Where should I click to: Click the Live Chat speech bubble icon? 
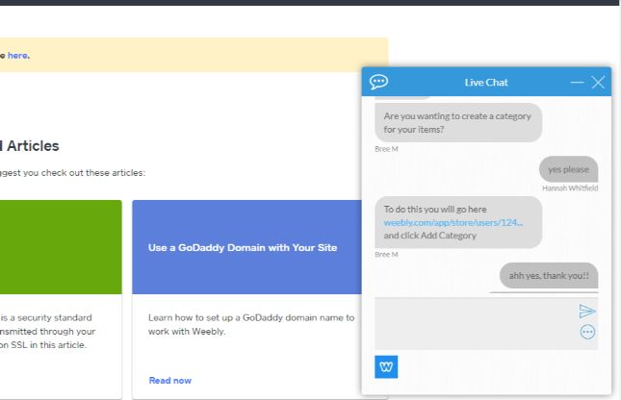pos(378,82)
